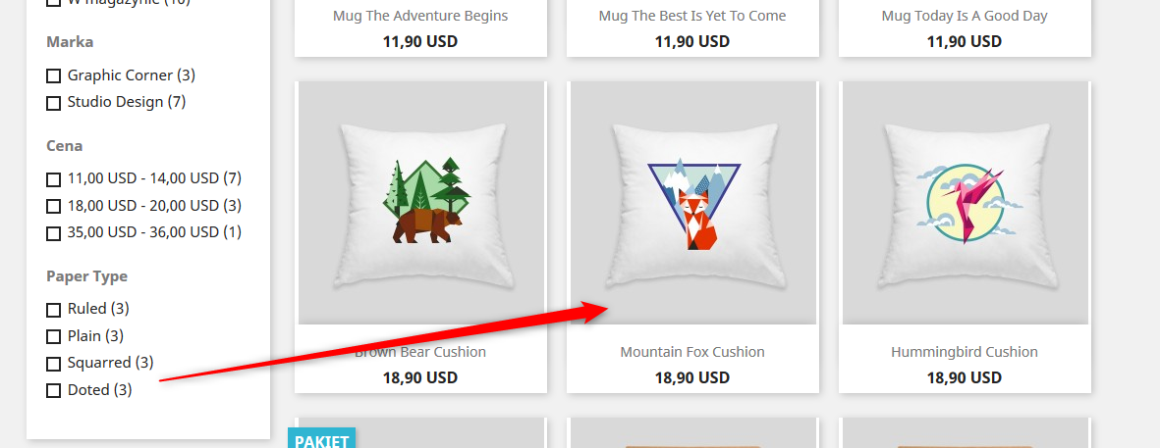Open the Mug The Adventure Begins link
Image resolution: width=1160 pixels, height=448 pixels.
pyautogui.click(x=420, y=16)
